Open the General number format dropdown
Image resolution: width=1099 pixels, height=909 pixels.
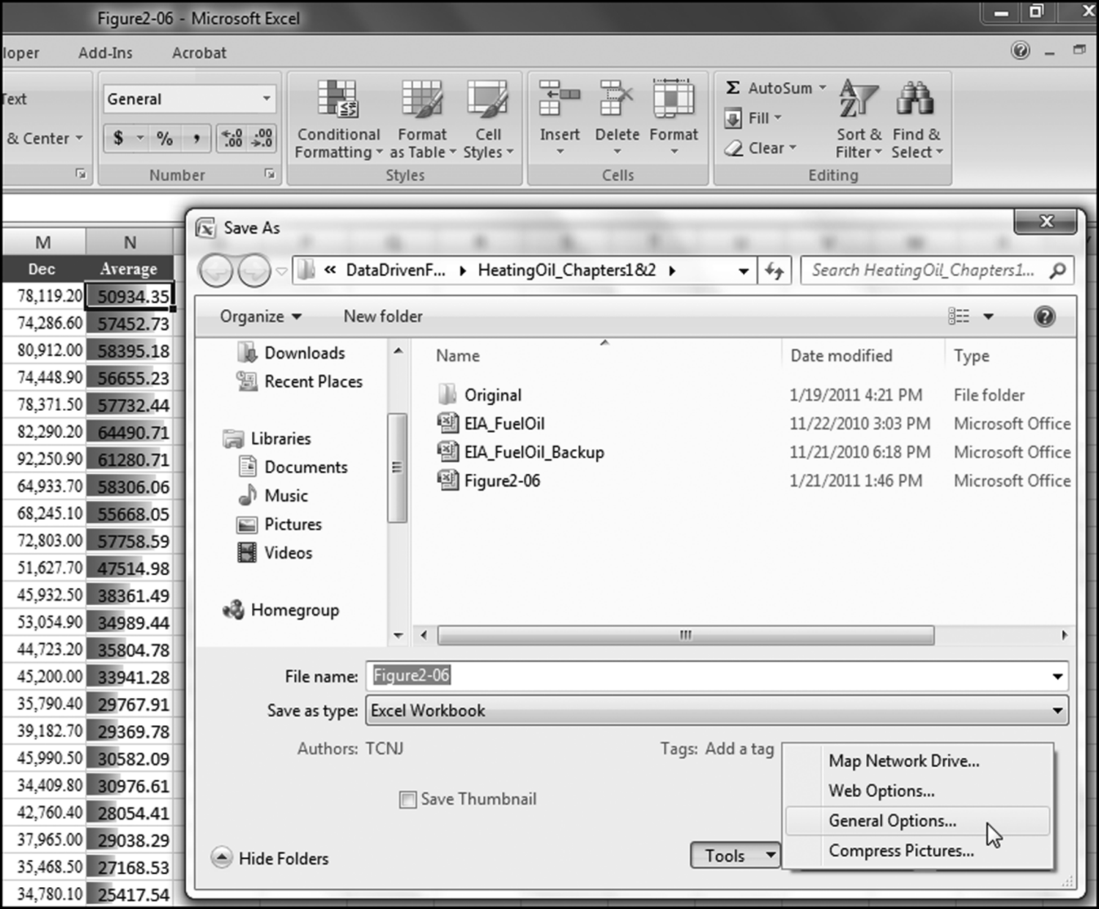coord(267,99)
